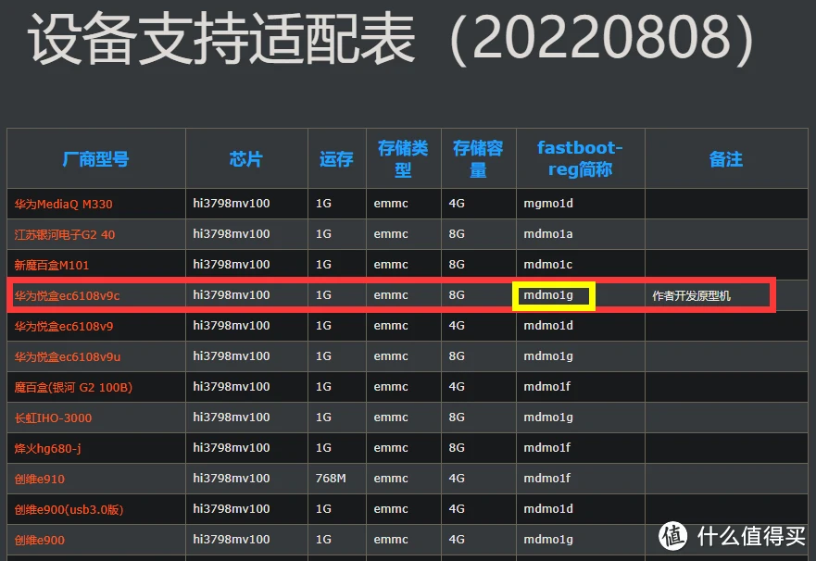Screen dimensions: 816x561
Task: Click mdmo1g in the 华为悦盒ec6108v9u row
Action: coord(548,356)
